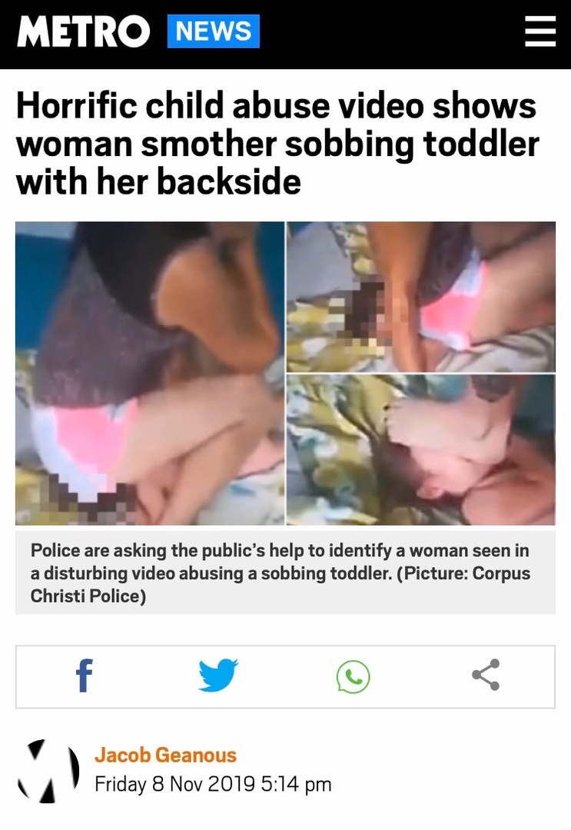Open the blue NEWS section badge
Screen dimensions: 571x830
click(214, 32)
